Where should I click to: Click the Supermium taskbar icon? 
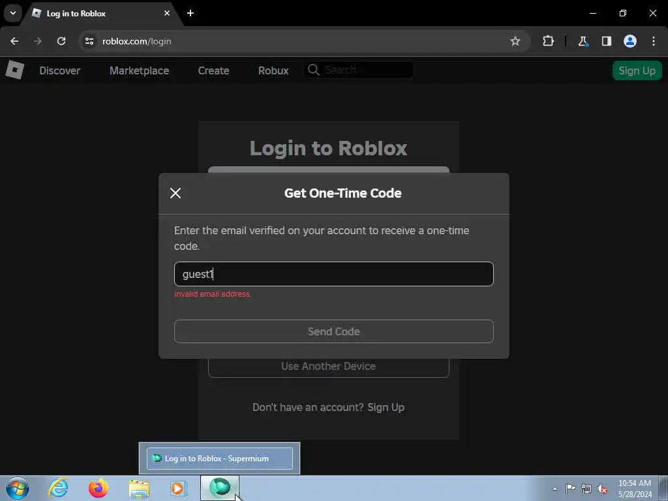coord(220,488)
